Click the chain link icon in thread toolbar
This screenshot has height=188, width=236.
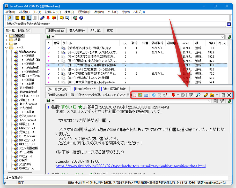click(x=165, y=95)
